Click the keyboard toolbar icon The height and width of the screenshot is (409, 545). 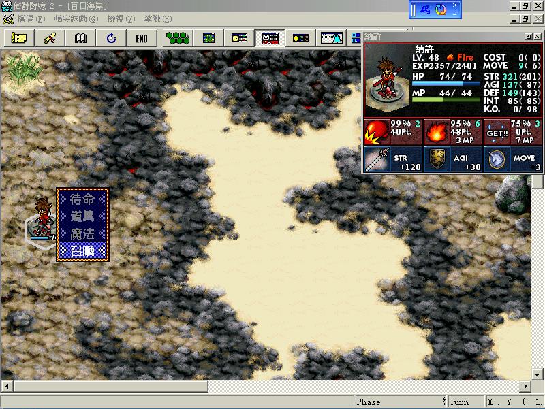pyautogui.click(x=331, y=38)
